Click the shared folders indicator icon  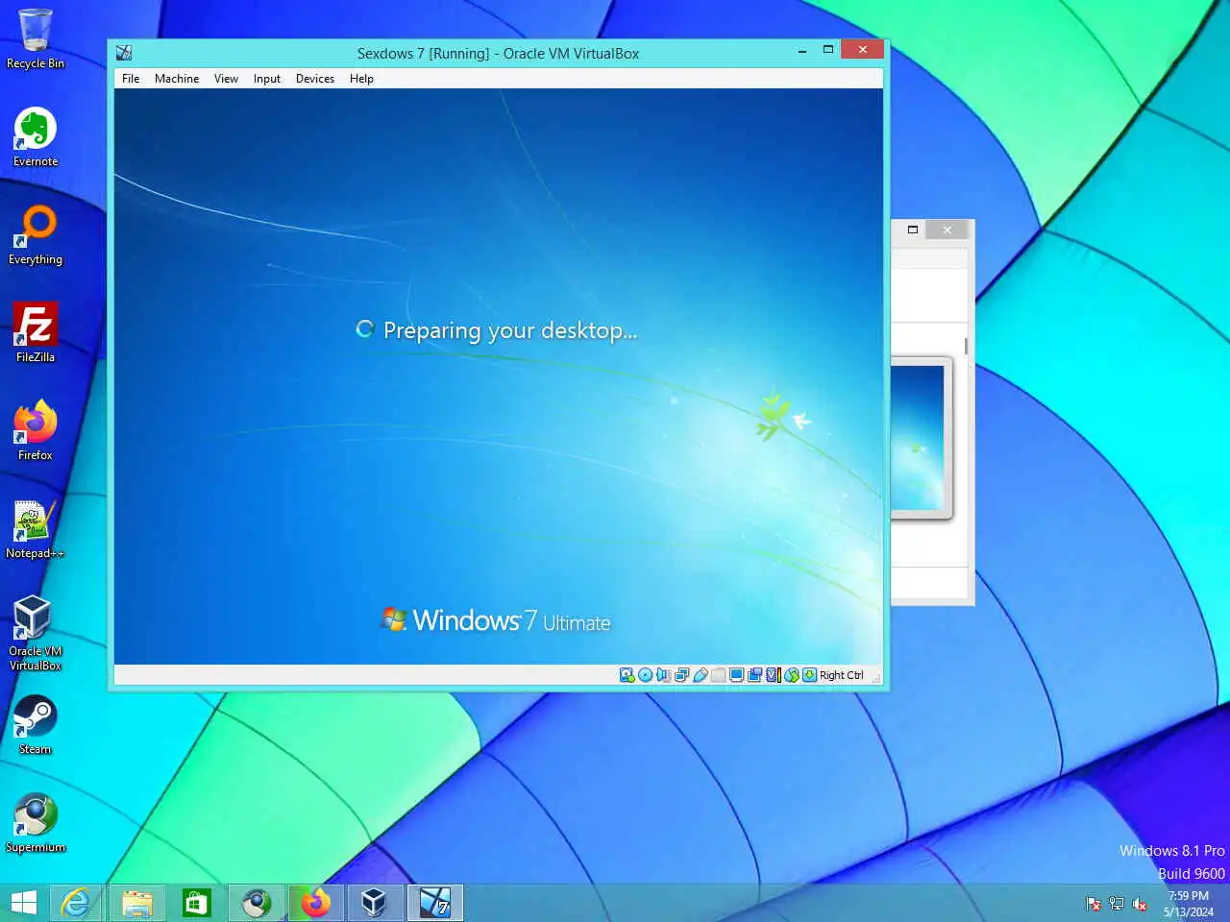[719, 675]
